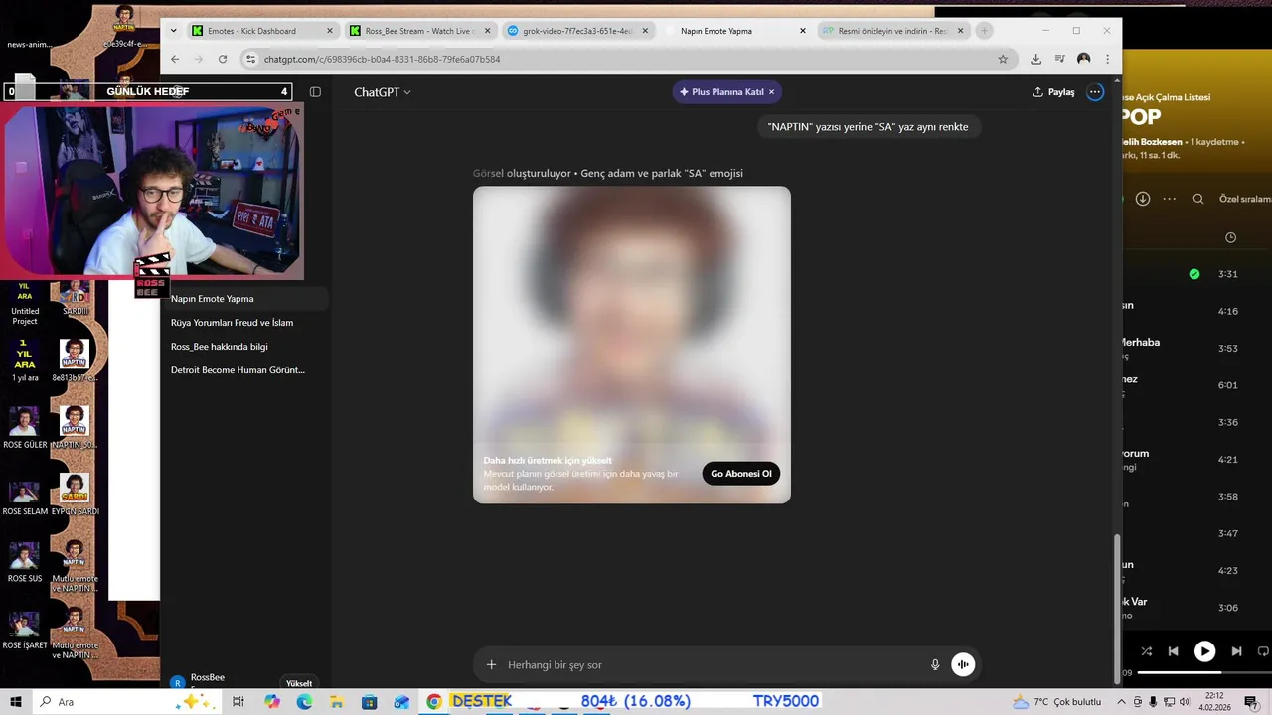The width and height of the screenshot is (1272, 715).
Task: Open the Spotify playlist more options dots
Action: tap(1169, 199)
